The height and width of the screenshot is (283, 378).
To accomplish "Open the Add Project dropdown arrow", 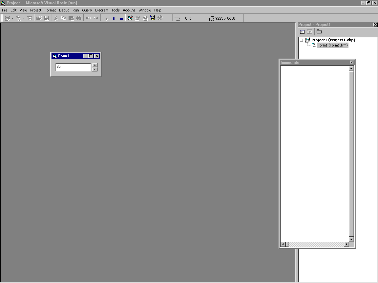I will [x=12, y=18].
